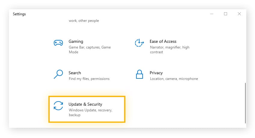Click 'Find my files, permissions' description
Image resolution: width=255 pixels, height=138 pixels.
click(89, 79)
